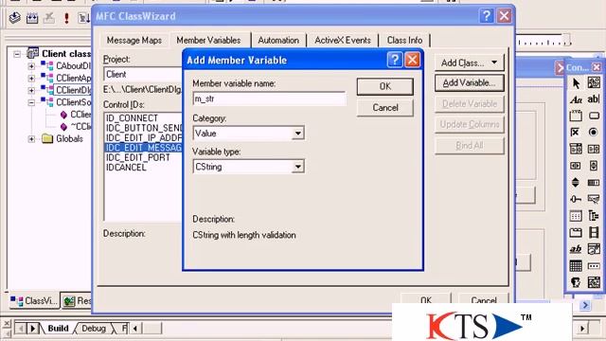Screen dimensions: 606x341
Task: Select the List Box control icon
Action: [594, 149]
